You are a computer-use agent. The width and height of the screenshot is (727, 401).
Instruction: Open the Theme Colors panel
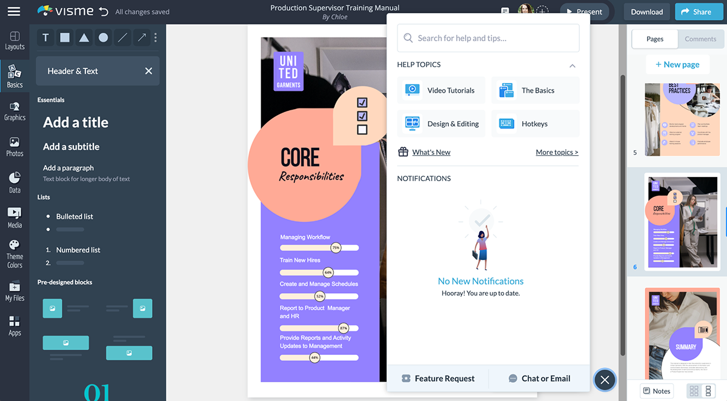click(x=15, y=254)
